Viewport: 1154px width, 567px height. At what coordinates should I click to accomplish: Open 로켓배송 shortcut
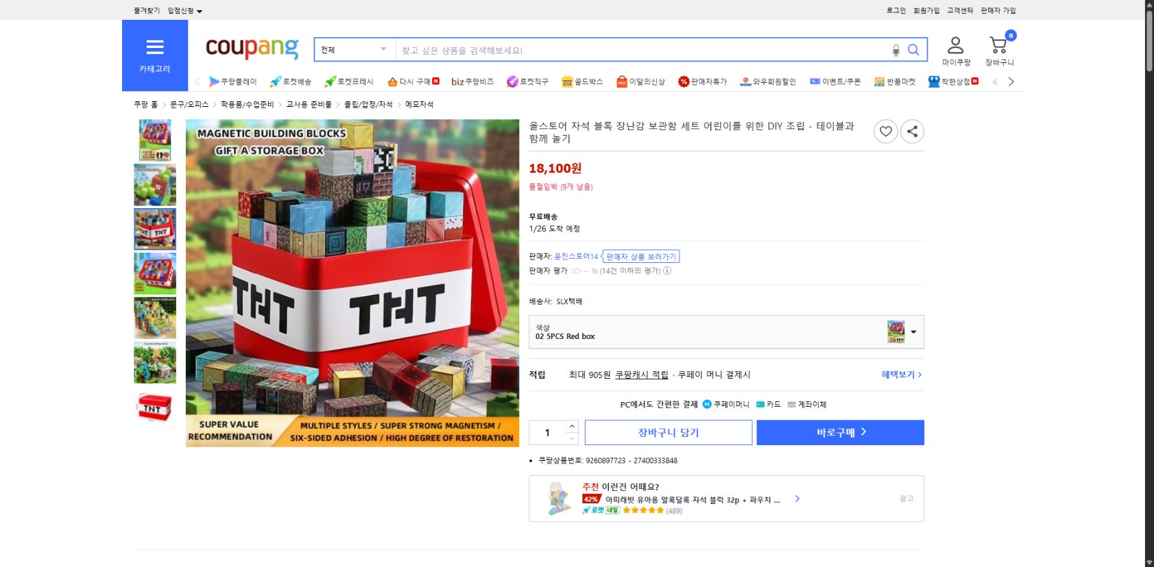[x=291, y=81]
